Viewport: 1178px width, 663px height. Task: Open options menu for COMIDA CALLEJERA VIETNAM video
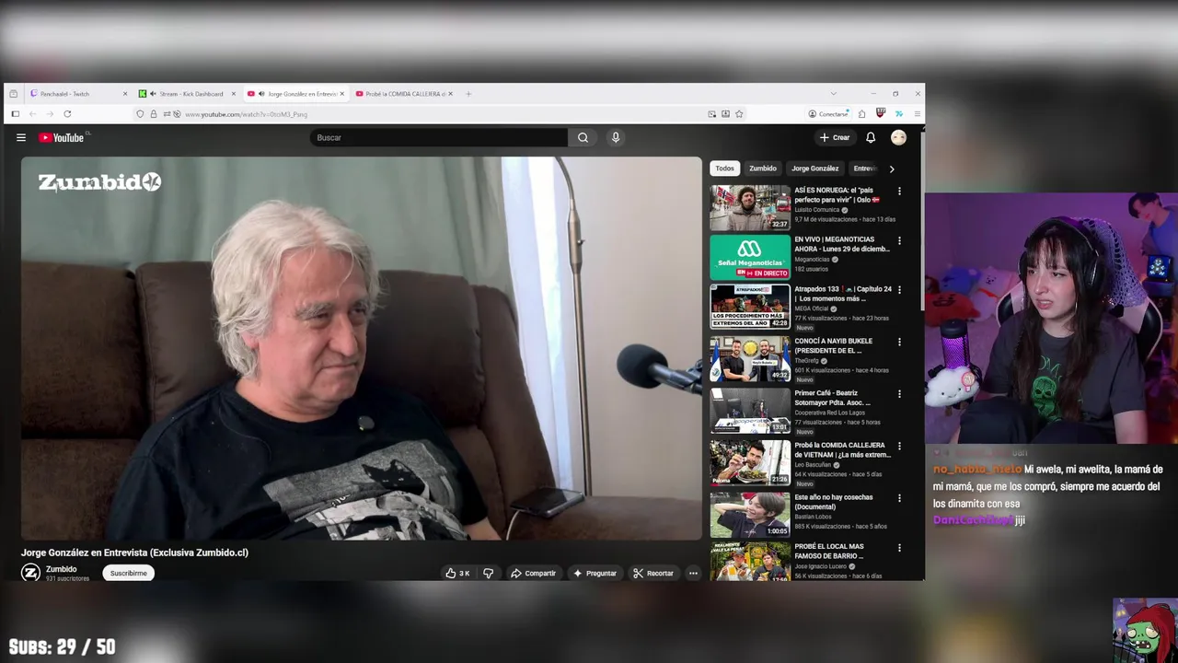pos(899,447)
